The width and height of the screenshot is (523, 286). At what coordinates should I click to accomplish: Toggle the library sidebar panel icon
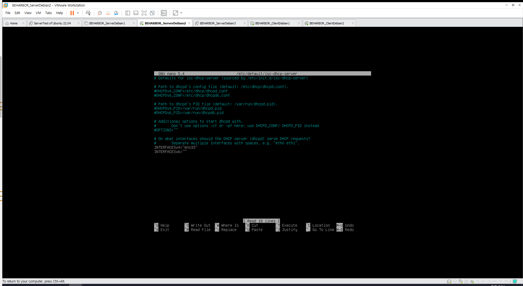128,13
